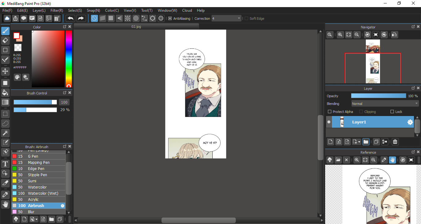This screenshot has width=421, height=224.
Task: Open the Filter menu
Action: 57,10
